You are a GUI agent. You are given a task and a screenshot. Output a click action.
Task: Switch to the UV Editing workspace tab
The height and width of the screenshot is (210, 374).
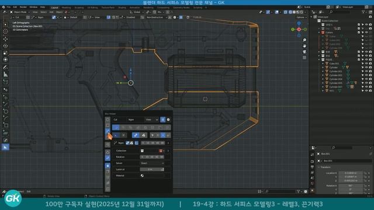pyautogui.click(x=92, y=8)
